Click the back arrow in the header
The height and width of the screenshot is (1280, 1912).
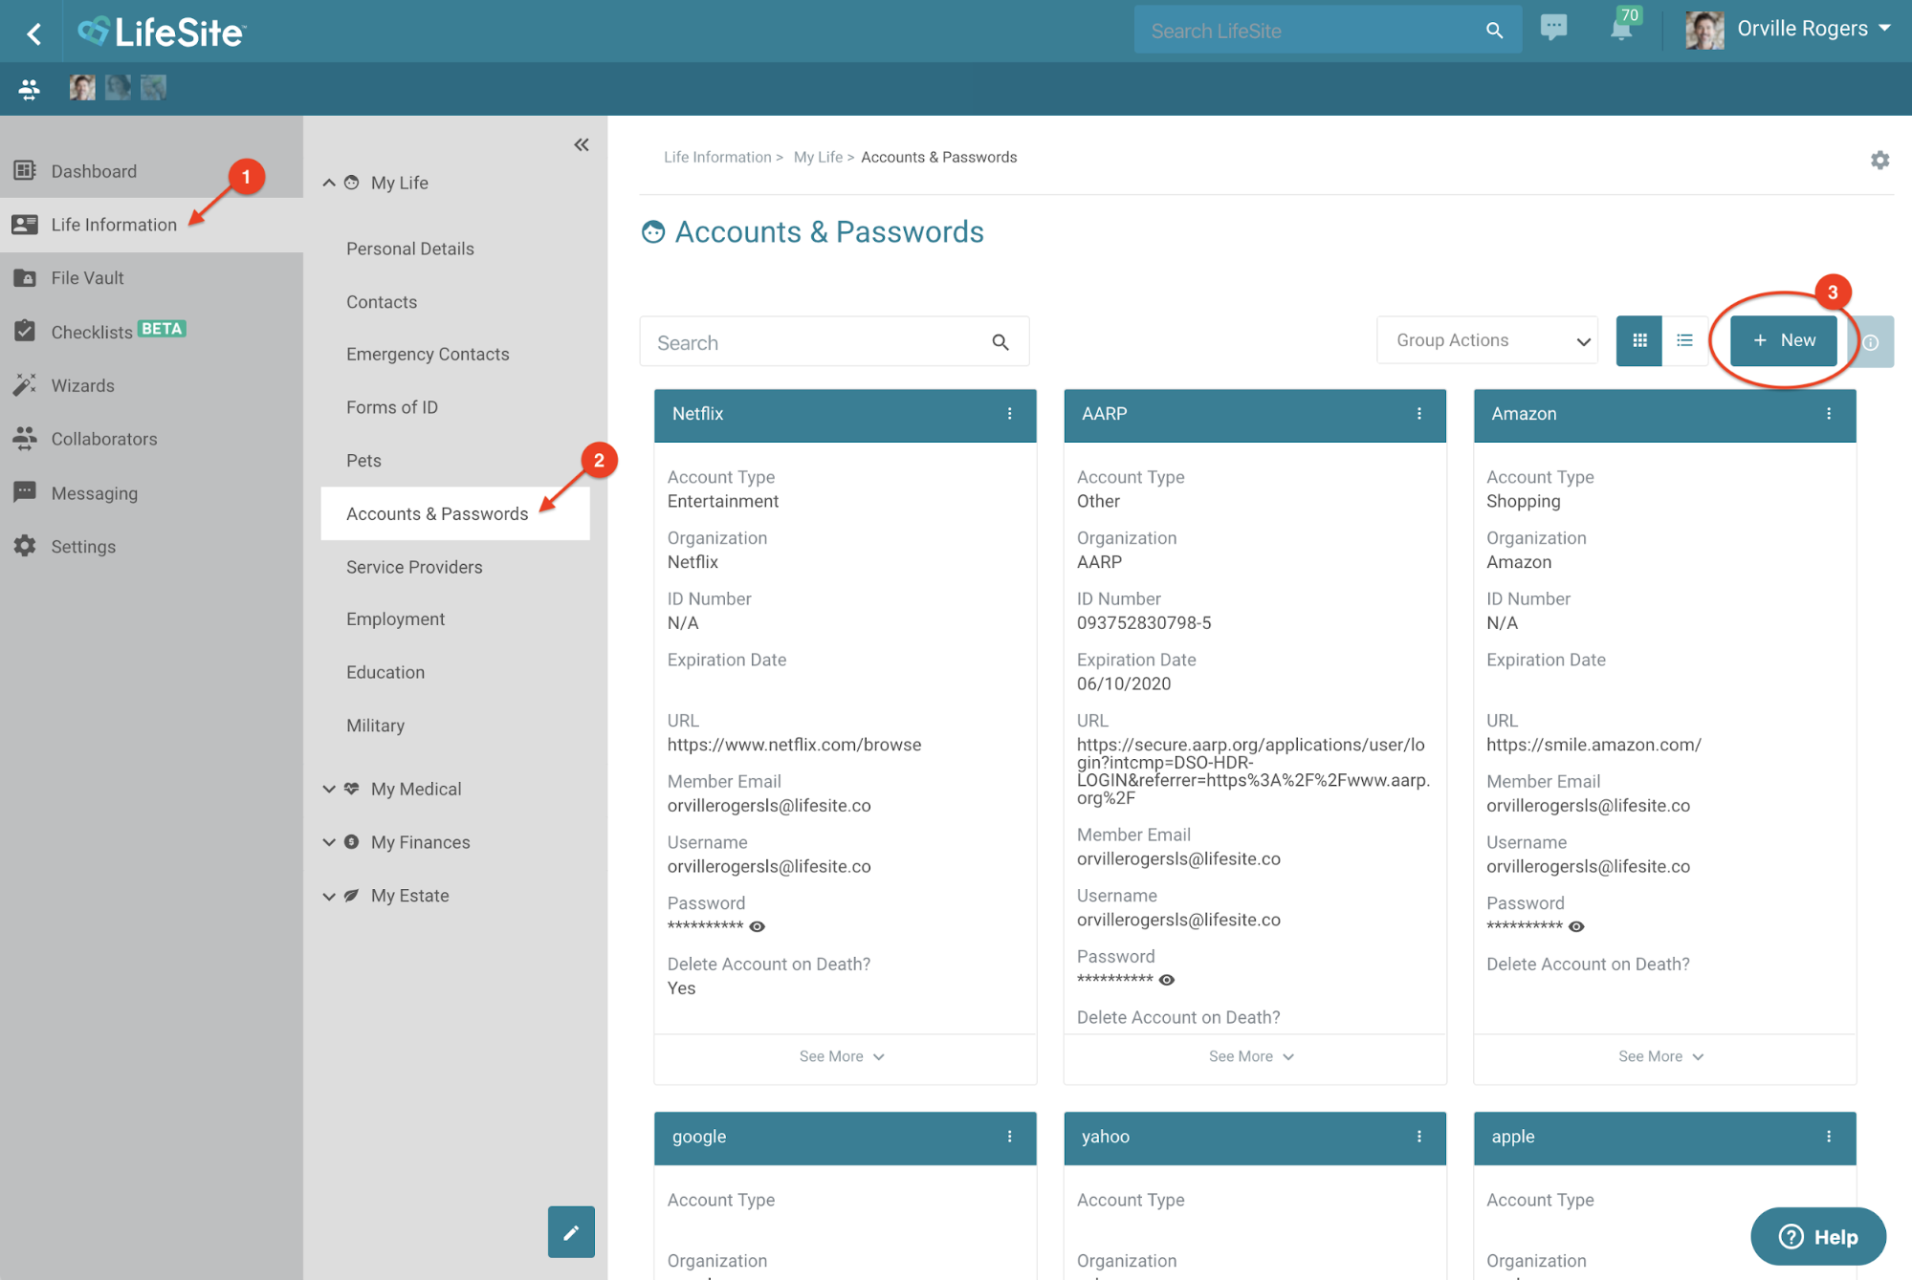point(34,33)
